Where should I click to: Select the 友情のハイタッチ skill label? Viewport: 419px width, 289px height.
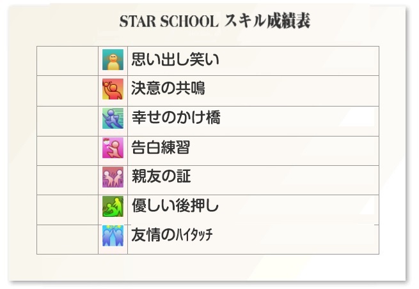pyautogui.click(x=172, y=235)
